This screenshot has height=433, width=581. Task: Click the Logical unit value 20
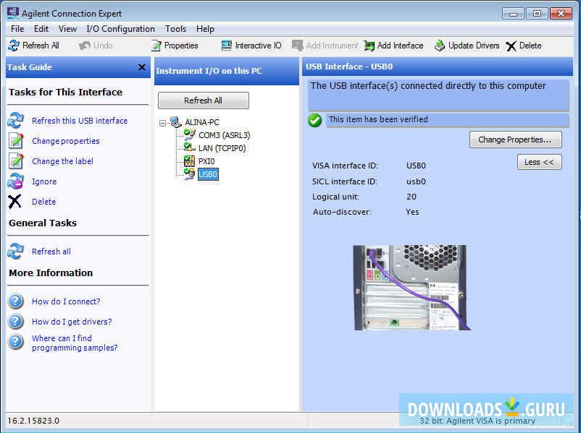tap(411, 197)
